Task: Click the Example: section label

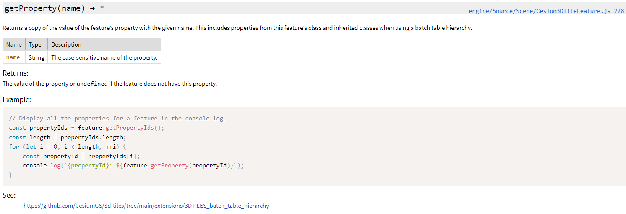Action: [x=17, y=100]
